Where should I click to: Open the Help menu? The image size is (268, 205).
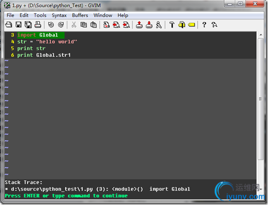click(x=123, y=15)
